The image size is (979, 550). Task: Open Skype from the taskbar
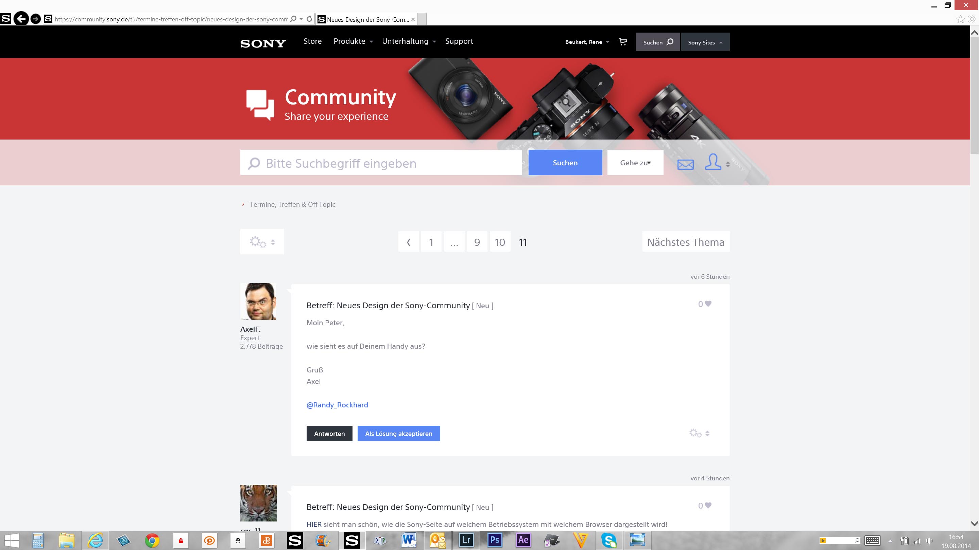coord(608,540)
